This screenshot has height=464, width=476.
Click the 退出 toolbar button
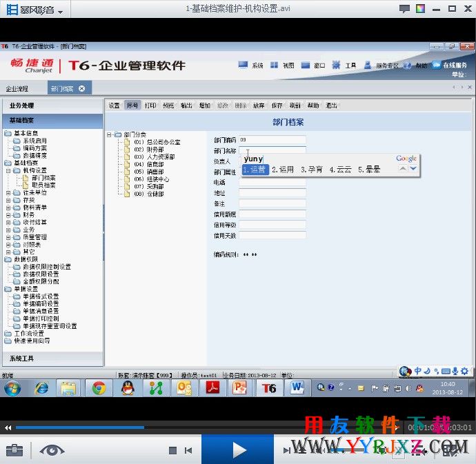(331, 105)
